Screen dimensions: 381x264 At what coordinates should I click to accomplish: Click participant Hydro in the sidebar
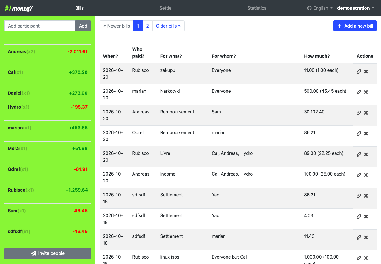[x=15, y=107]
